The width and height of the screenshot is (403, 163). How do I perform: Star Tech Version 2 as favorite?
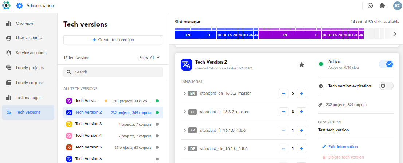(302, 64)
